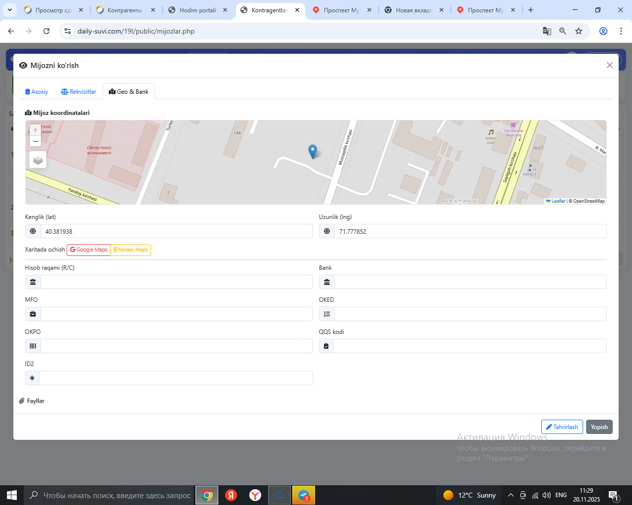The width and height of the screenshot is (632, 505).
Task: Open Chrome's tab search dropdown arrow
Action: click(10, 10)
